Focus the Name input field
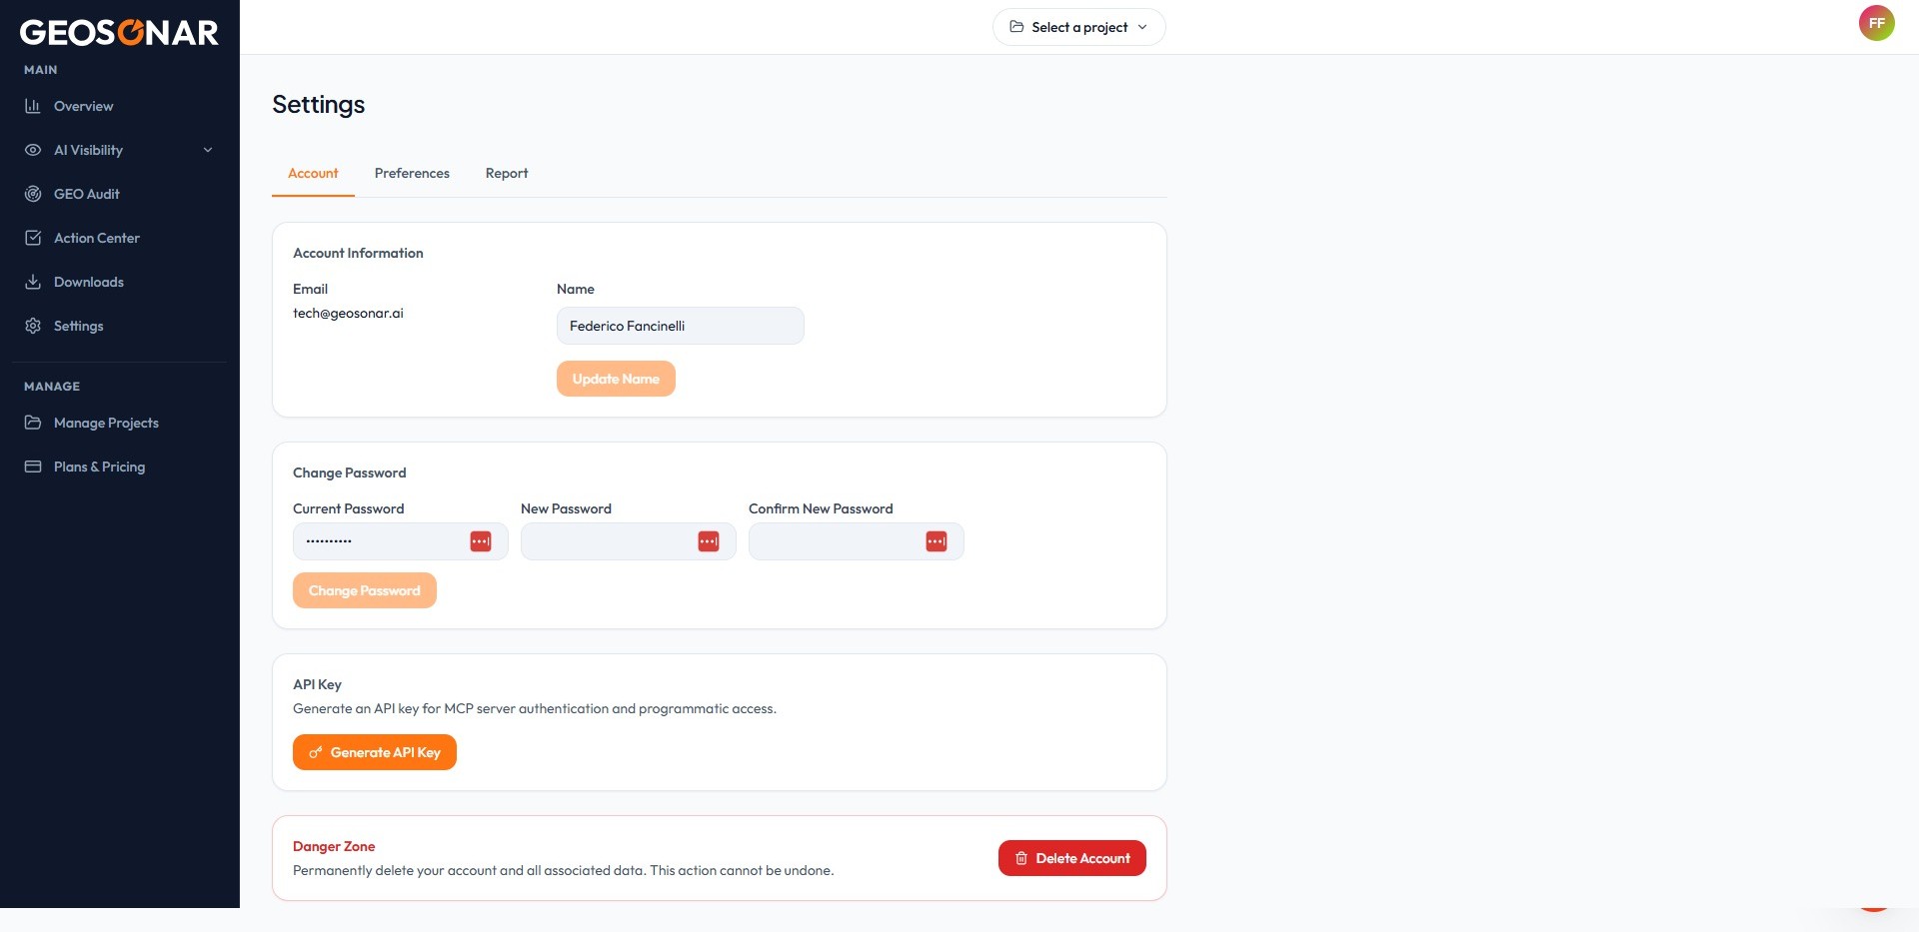This screenshot has height=932, width=1919. [681, 326]
